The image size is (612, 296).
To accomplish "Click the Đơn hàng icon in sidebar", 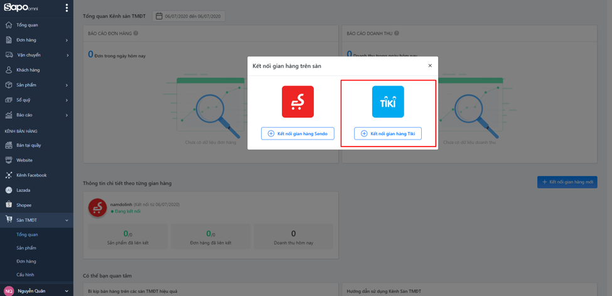I will pyautogui.click(x=9, y=40).
